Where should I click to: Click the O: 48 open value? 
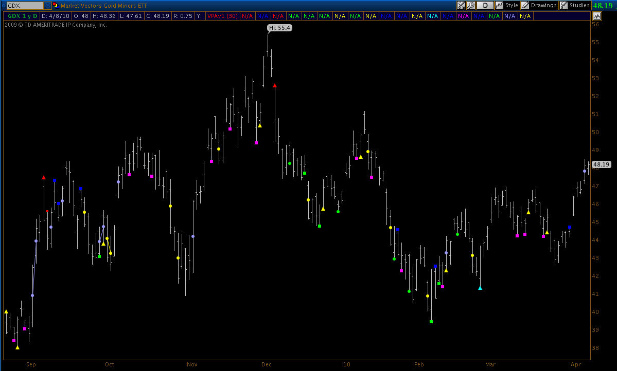tap(81, 16)
